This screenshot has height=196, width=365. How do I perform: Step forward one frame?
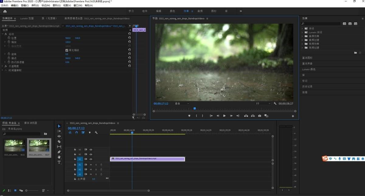pyautogui.click(x=231, y=116)
